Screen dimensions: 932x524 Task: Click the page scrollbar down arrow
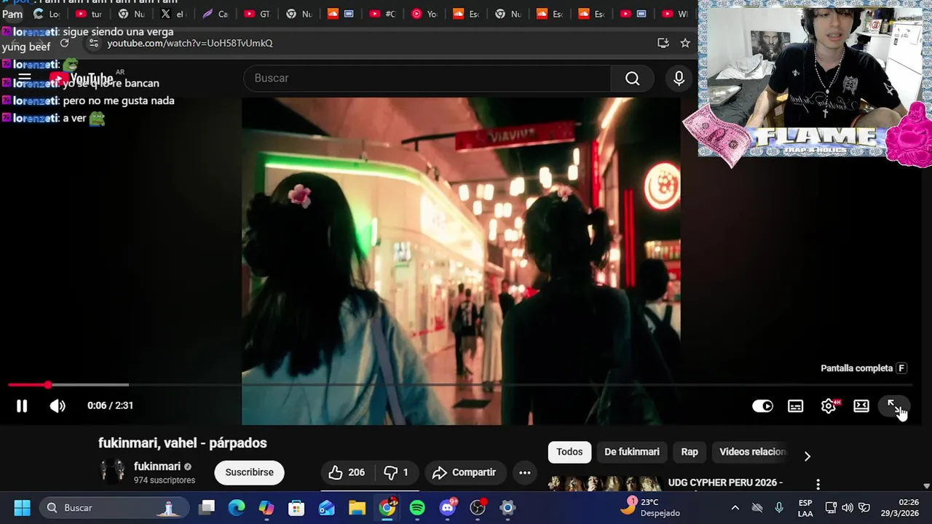(926, 486)
